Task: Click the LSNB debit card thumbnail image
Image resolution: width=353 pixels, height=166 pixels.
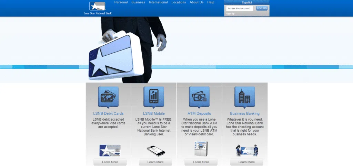Action: tap(110, 151)
